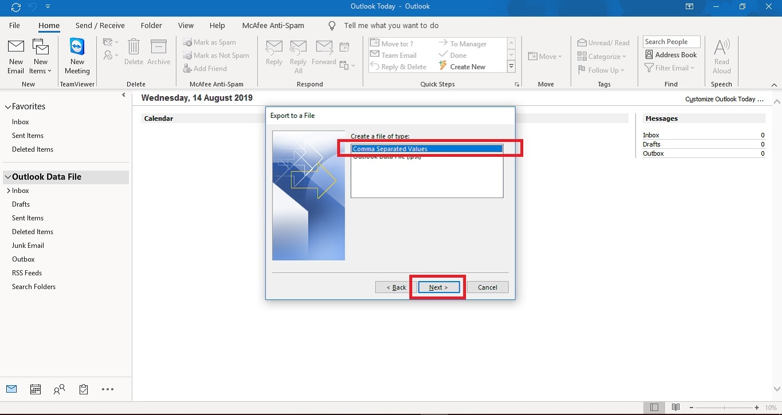
Task: Click Customize Outlook Today link
Action: click(724, 99)
